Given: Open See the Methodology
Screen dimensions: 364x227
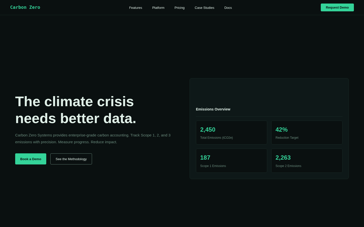Looking at the screenshot, I should pos(71,159).
